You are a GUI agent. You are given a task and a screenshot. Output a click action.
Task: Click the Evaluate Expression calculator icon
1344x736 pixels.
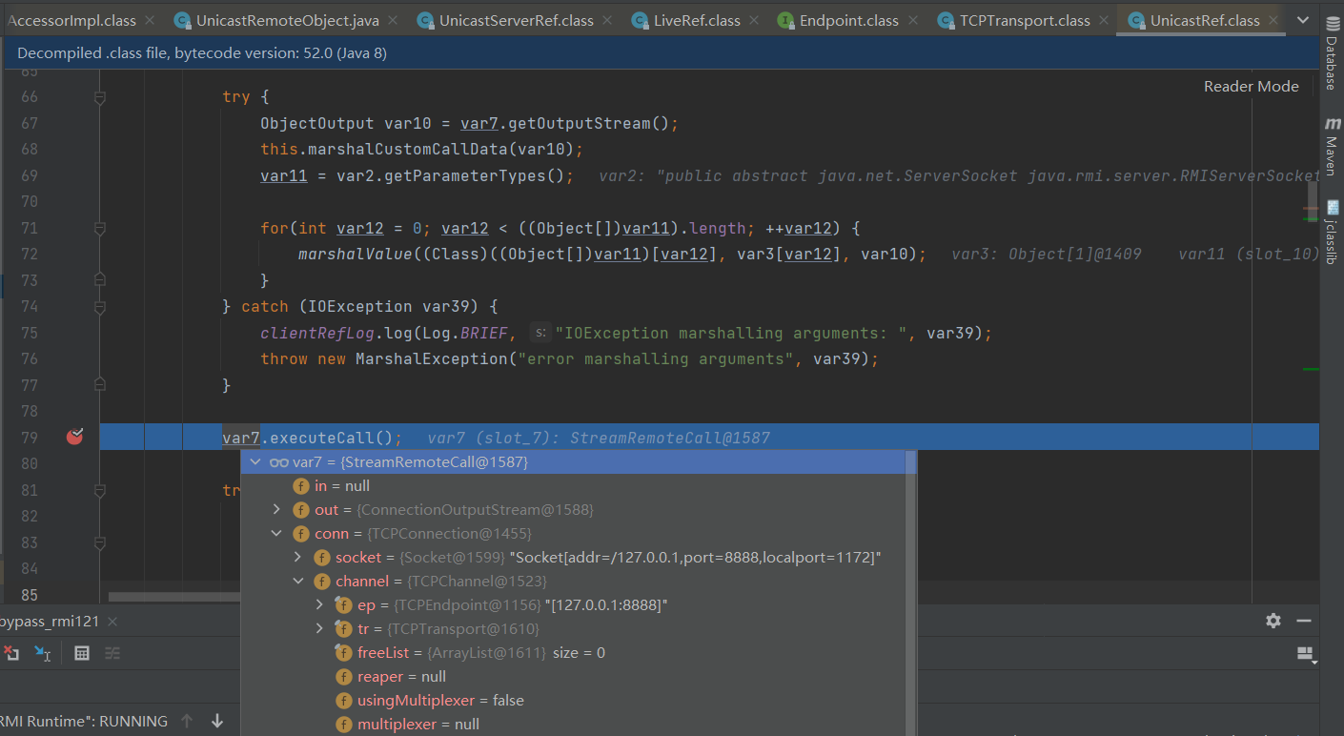(x=82, y=653)
